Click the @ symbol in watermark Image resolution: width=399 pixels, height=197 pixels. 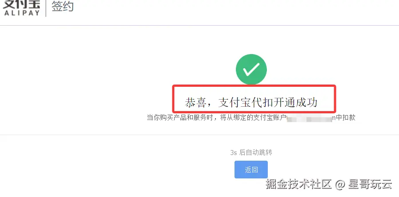pyautogui.click(x=340, y=185)
